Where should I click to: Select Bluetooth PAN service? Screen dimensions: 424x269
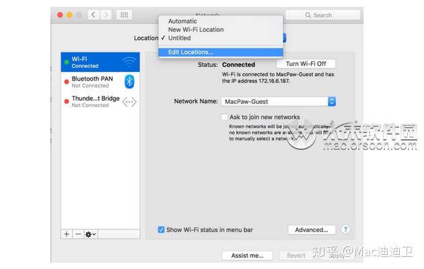tap(100, 82)
